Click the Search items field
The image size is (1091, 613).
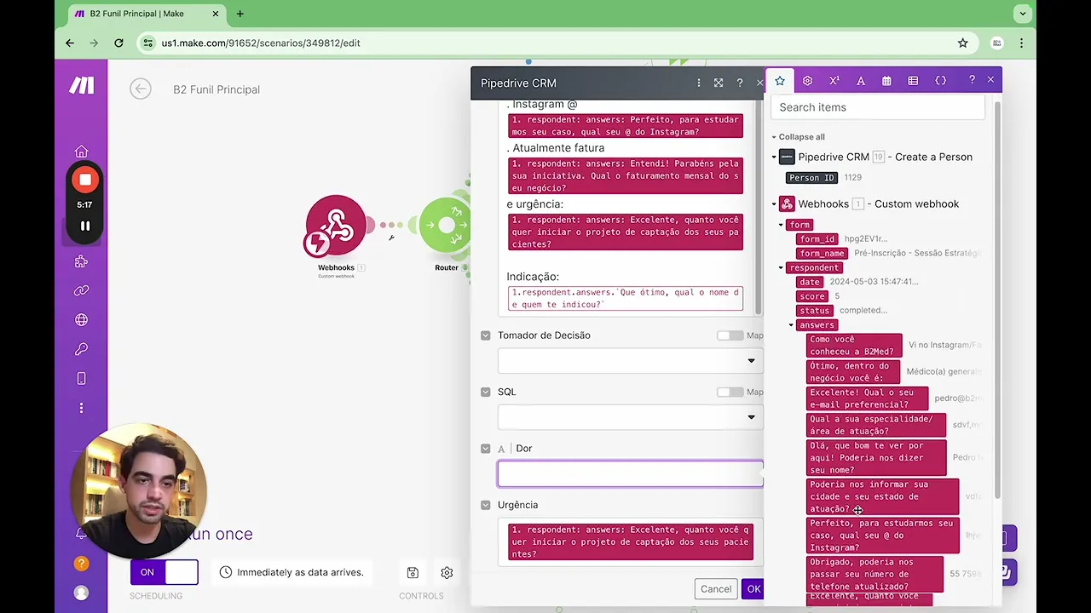pyautogui.click(x=878, y=107)
